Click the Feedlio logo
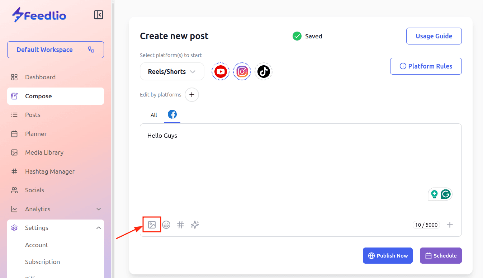The width and height of the screenshot is (483, 278). pyautogui.click(x=39, y=15)
